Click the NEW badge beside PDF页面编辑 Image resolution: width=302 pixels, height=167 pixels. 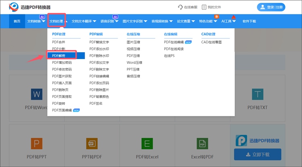tap(76, 110)
